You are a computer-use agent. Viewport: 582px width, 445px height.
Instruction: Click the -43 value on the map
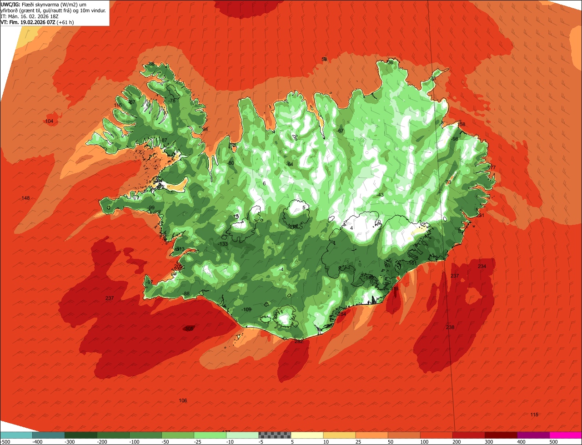click(380, 195)
